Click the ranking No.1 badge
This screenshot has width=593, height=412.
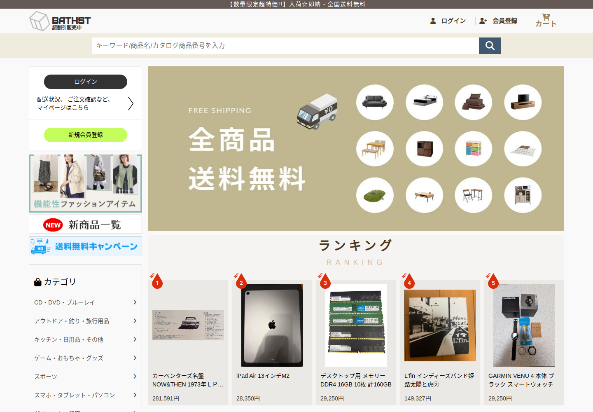point(156,281)
